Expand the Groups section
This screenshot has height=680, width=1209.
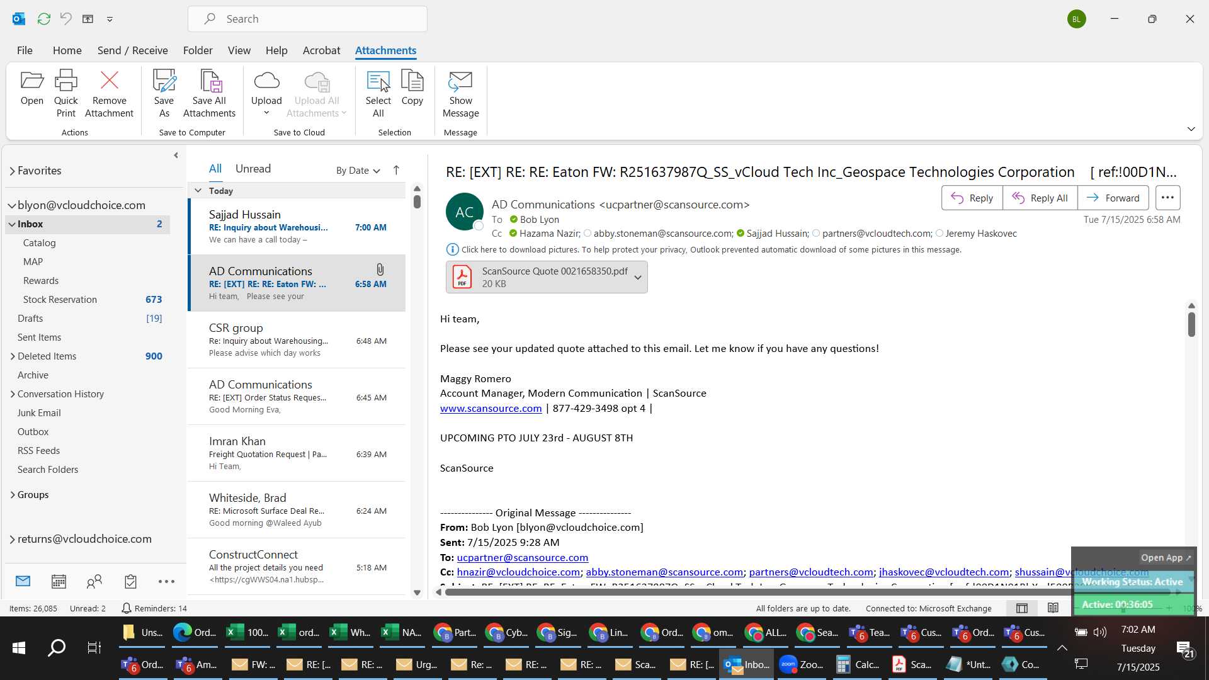pos(13,495)
